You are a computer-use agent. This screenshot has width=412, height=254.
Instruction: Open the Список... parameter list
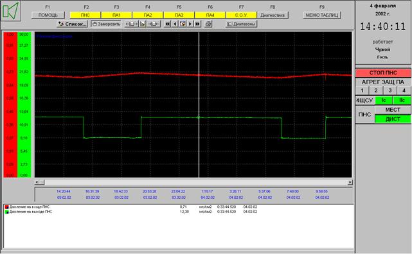(72, 24)
